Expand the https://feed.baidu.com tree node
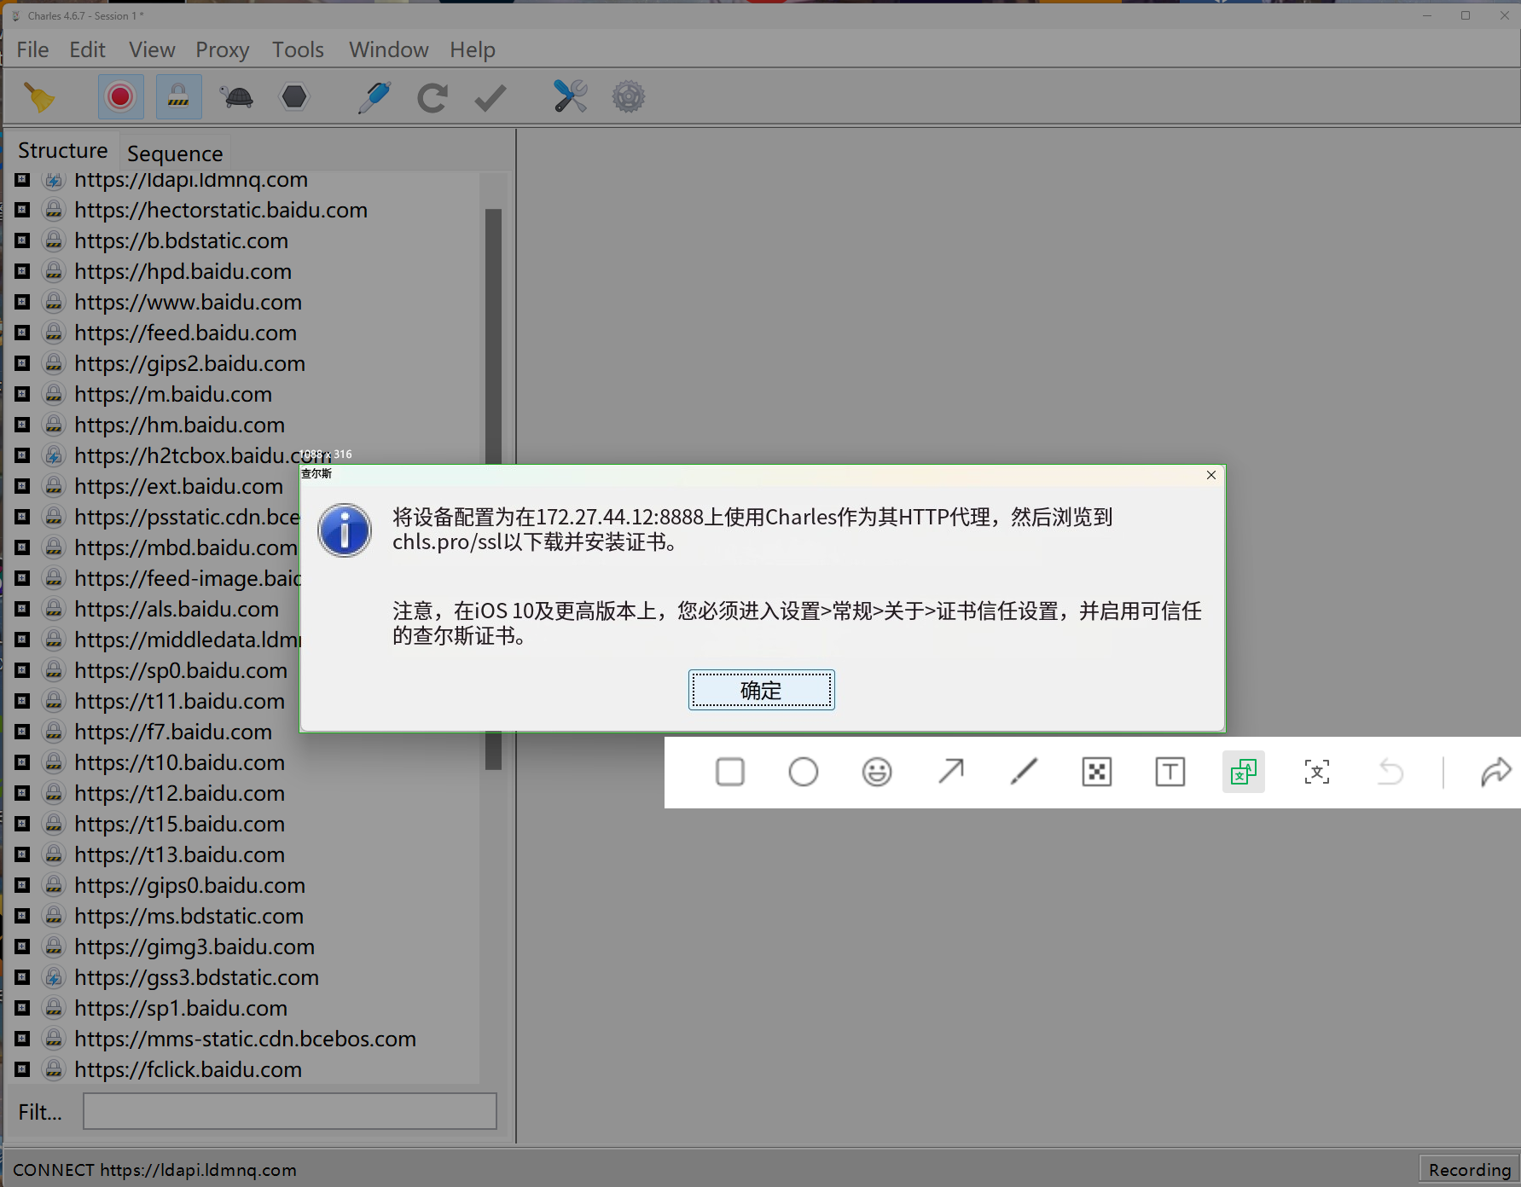This screenshot has width=1521, height=1187. pyautogui.click(x=23, y=333)
